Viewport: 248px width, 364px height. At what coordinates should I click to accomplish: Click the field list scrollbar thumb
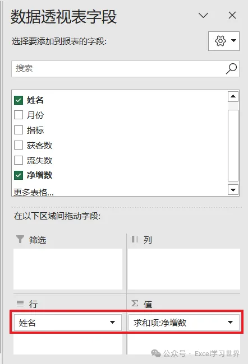[x=233, y=146]
